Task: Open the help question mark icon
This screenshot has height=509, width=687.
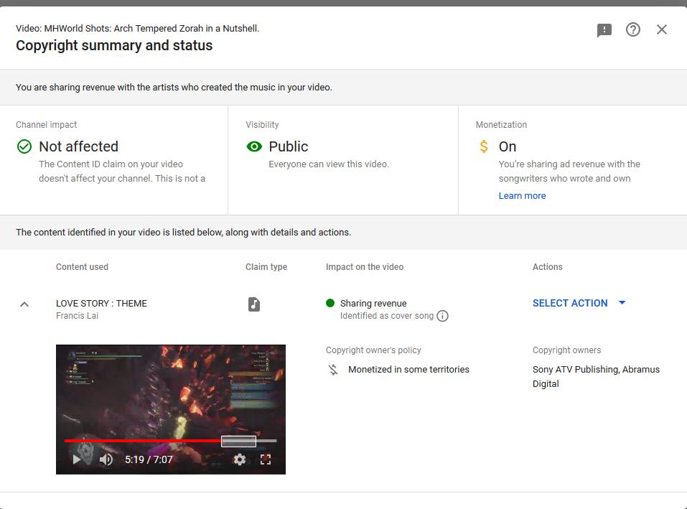Action: [x=632, y=29]
